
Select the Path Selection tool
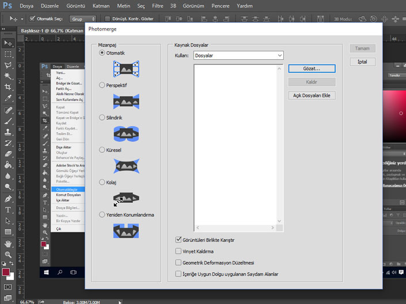pyautogui.click(x=8, y=221)
